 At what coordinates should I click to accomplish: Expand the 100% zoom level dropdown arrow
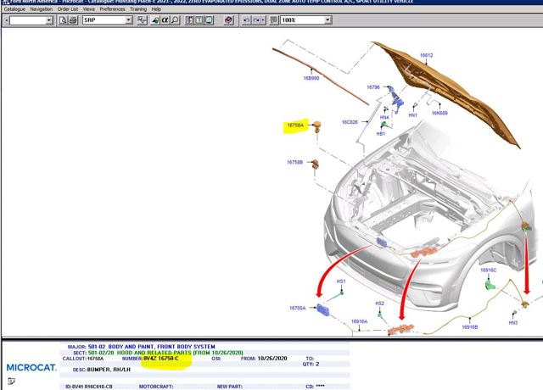click(327, 20)
